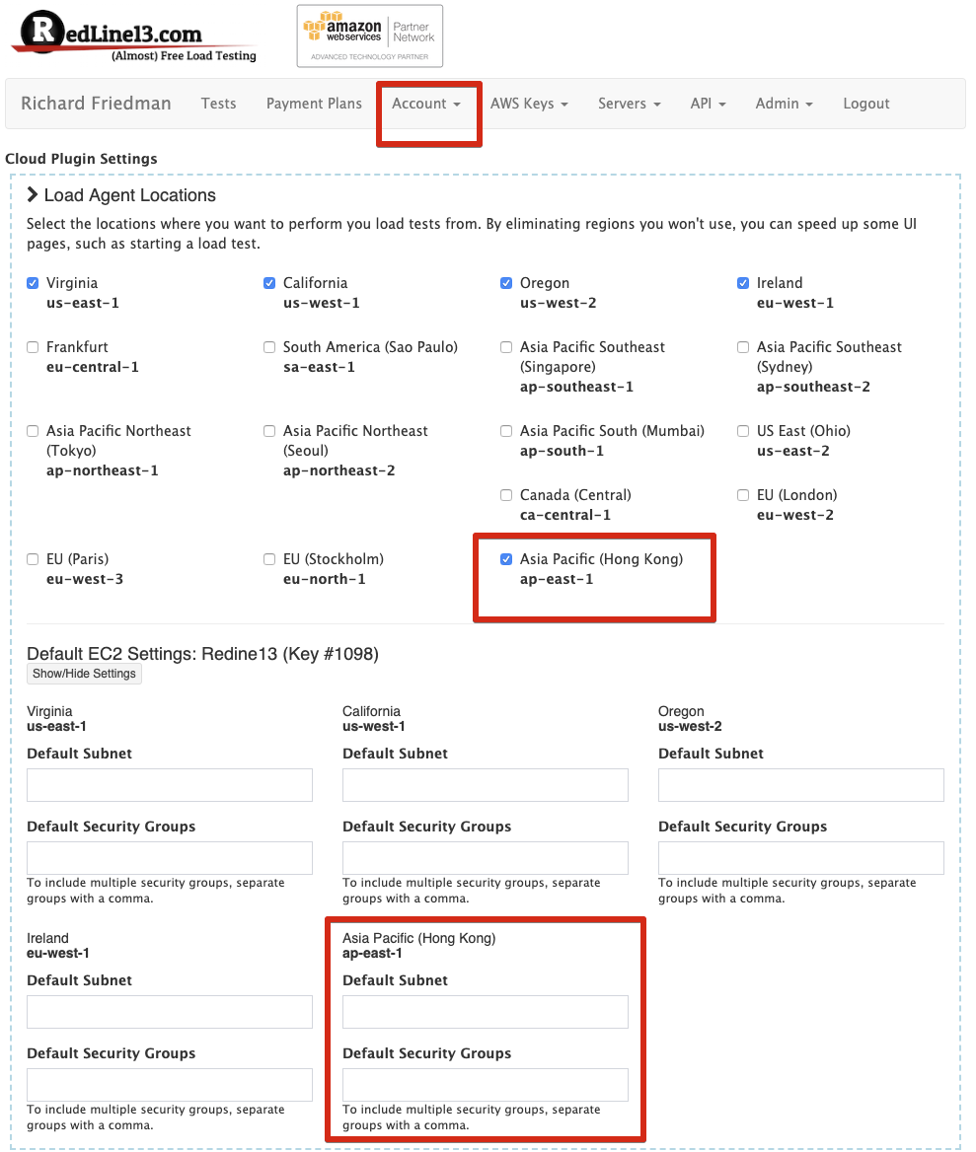Open the Admin dropdown menu
Screen dimensions: 976x1152
point(784,104)
